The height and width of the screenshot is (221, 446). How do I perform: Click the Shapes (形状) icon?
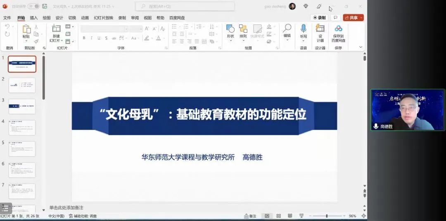(230, 28)
